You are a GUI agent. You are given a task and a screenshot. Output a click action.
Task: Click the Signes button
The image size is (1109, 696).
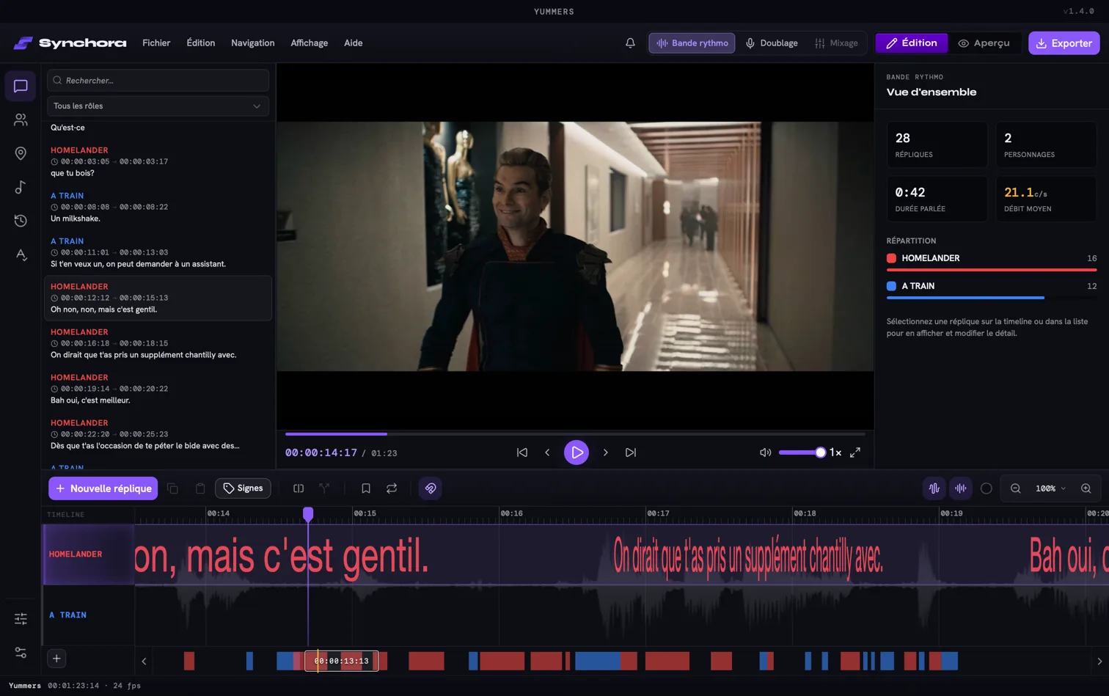pos(243,488)
